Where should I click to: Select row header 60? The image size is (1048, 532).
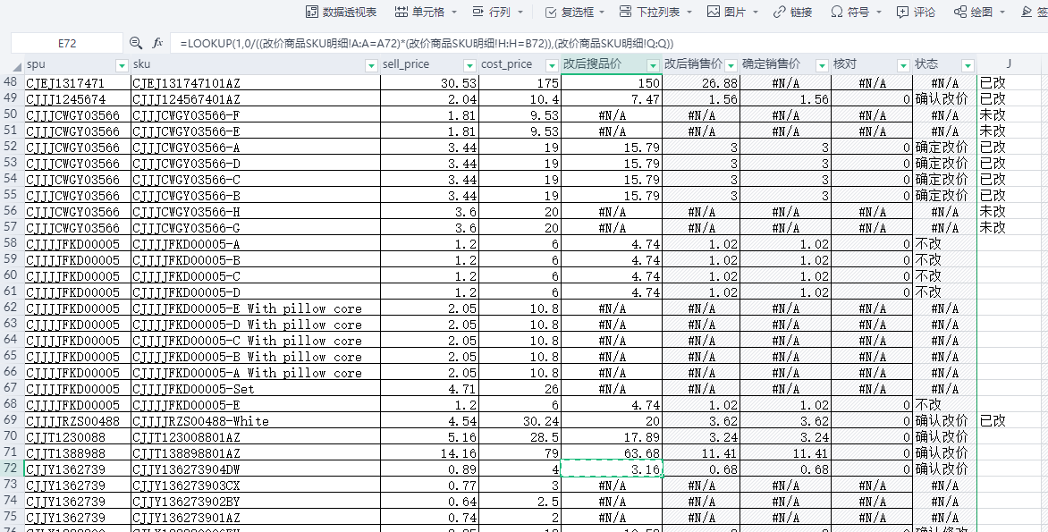click(x=11, y=276)
